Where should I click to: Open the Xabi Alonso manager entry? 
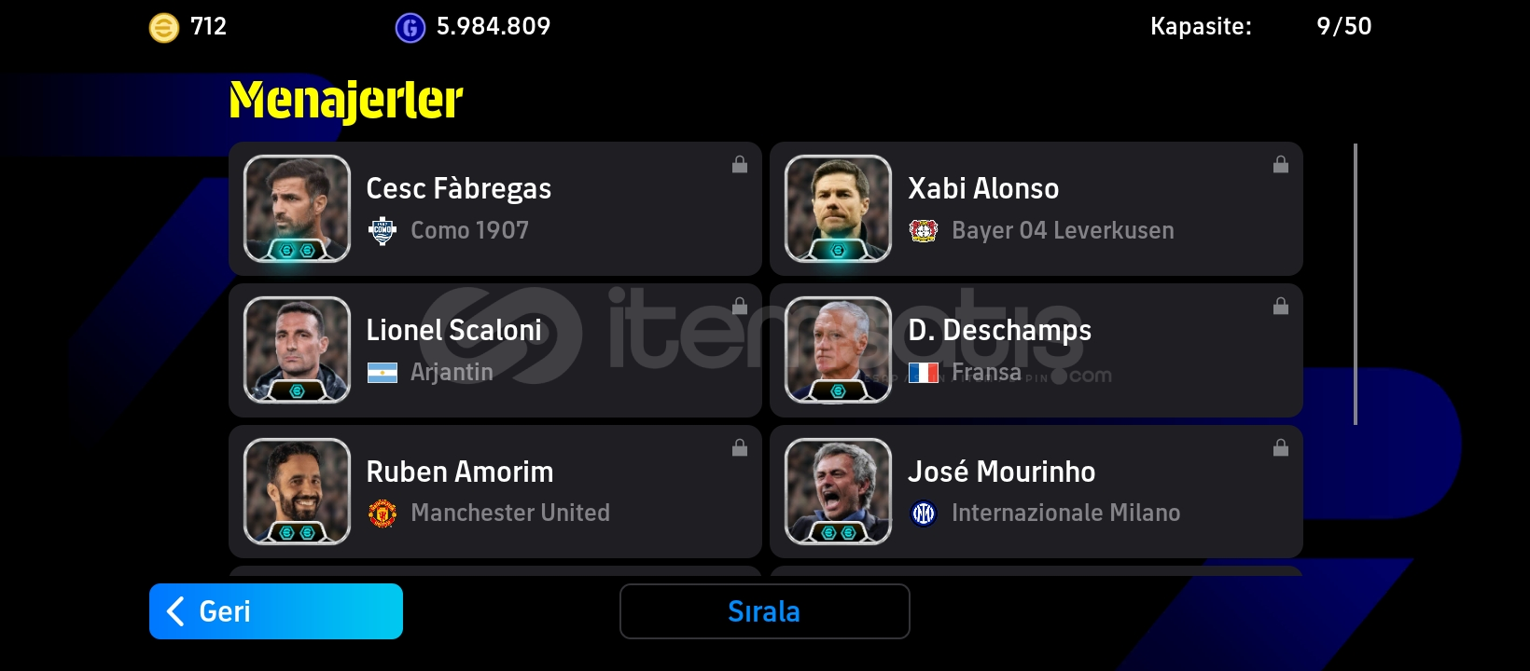[x=1036, y=209]
